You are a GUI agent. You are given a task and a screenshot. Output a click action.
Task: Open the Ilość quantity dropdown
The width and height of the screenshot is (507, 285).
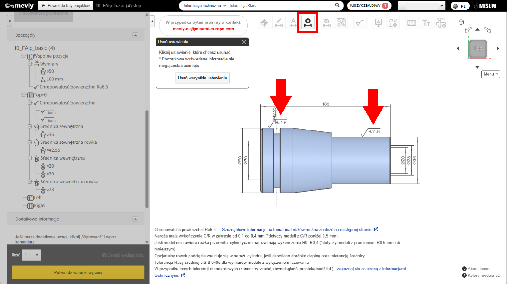pos(31,255)
